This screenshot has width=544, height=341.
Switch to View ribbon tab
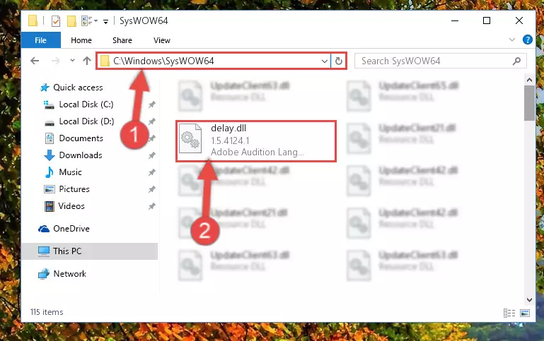point(162,40)
